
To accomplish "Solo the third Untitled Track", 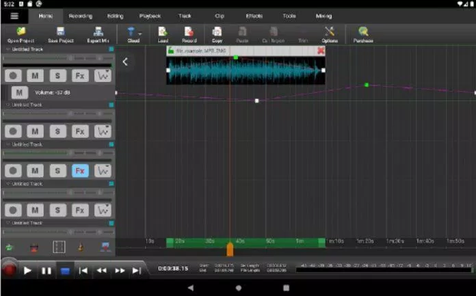I will pyautogui.click(x=57, y=171).
